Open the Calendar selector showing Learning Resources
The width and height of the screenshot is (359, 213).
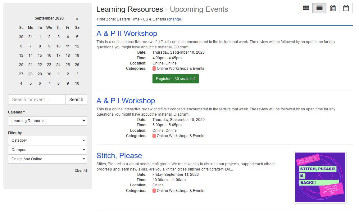(x=48, y=121)
